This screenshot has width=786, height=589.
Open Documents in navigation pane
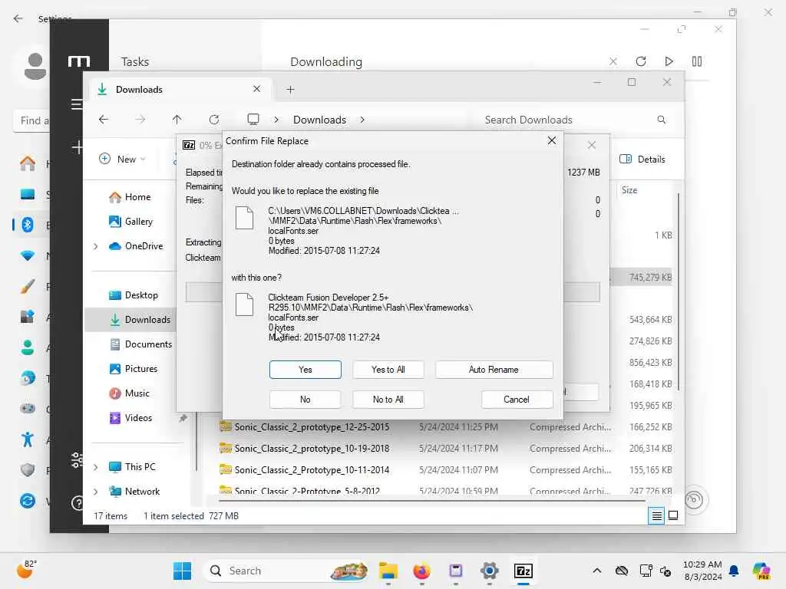pyautogui.click(x=141, y=344)
